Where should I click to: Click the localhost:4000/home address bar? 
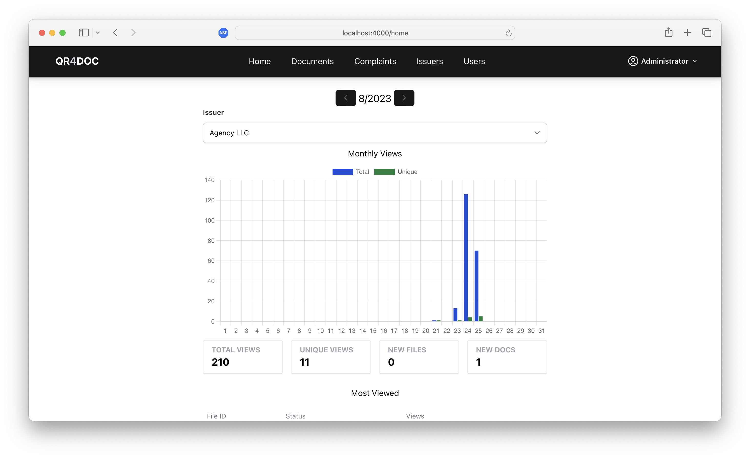pyautogui.click(x=375, y=33)
